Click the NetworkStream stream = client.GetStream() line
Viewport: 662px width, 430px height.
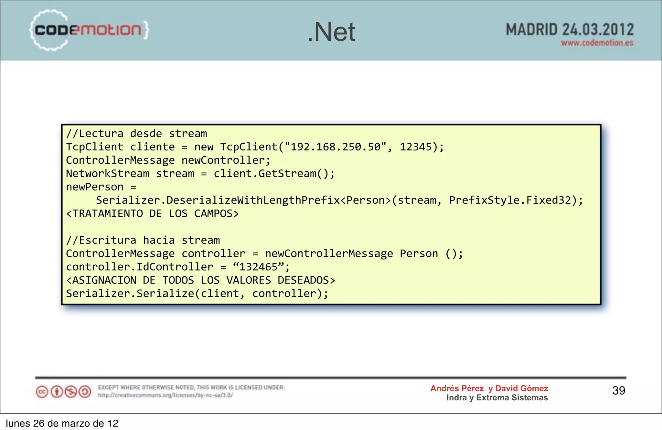(200, 174)
